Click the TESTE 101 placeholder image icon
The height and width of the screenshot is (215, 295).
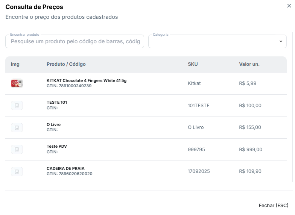pos(17,106)
